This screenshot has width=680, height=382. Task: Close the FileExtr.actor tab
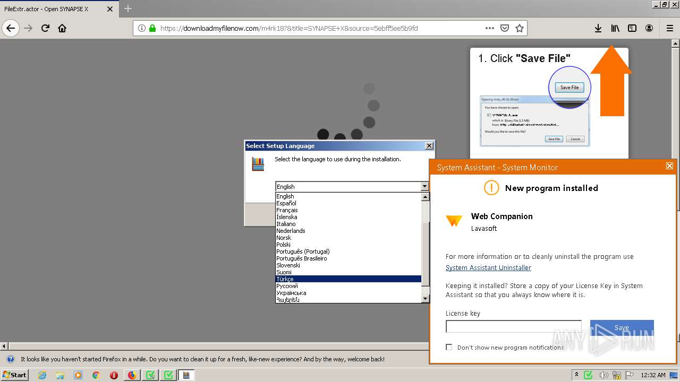click(x=110, y=9)
